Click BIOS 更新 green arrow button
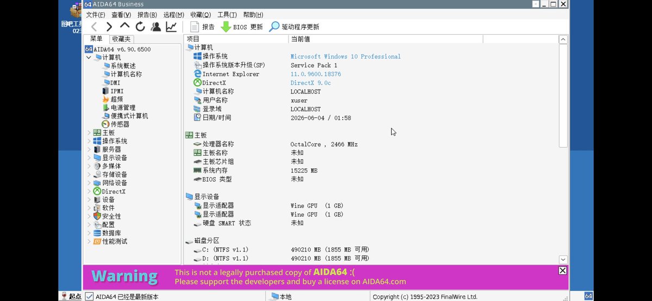Screen dimensions: 652x301 (x=241, y=27)
